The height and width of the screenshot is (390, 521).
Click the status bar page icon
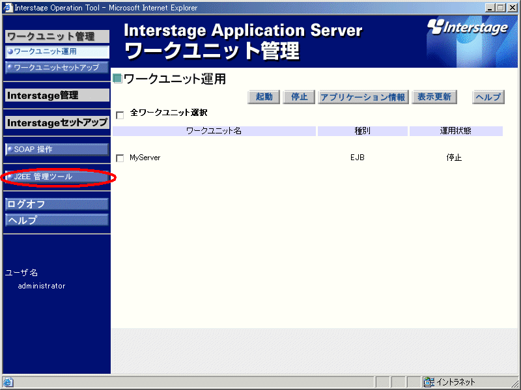pyautogui.click(x=8, y=382)
